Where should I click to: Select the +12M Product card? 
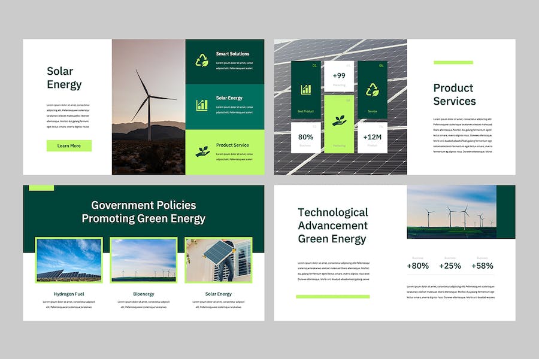coord(373,138)
